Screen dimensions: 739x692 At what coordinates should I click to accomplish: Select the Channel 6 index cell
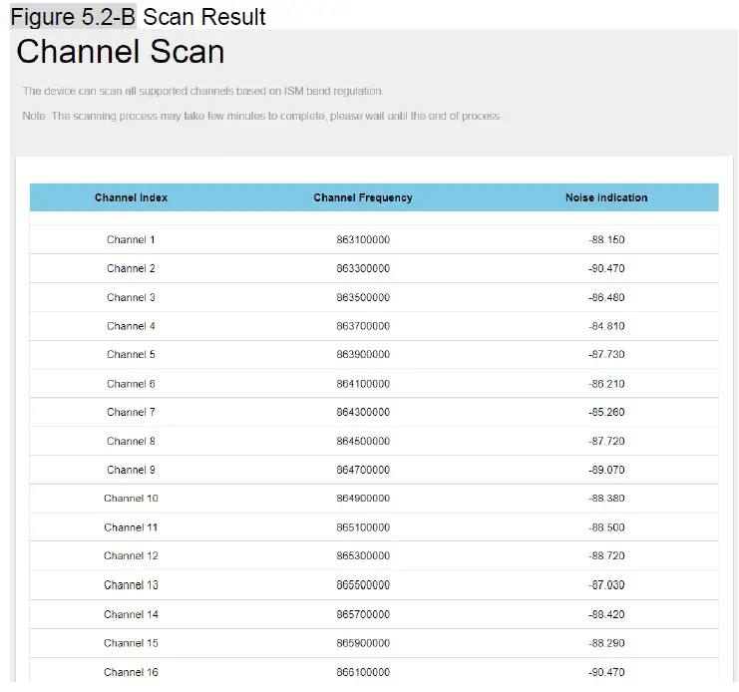pos(131,384)
